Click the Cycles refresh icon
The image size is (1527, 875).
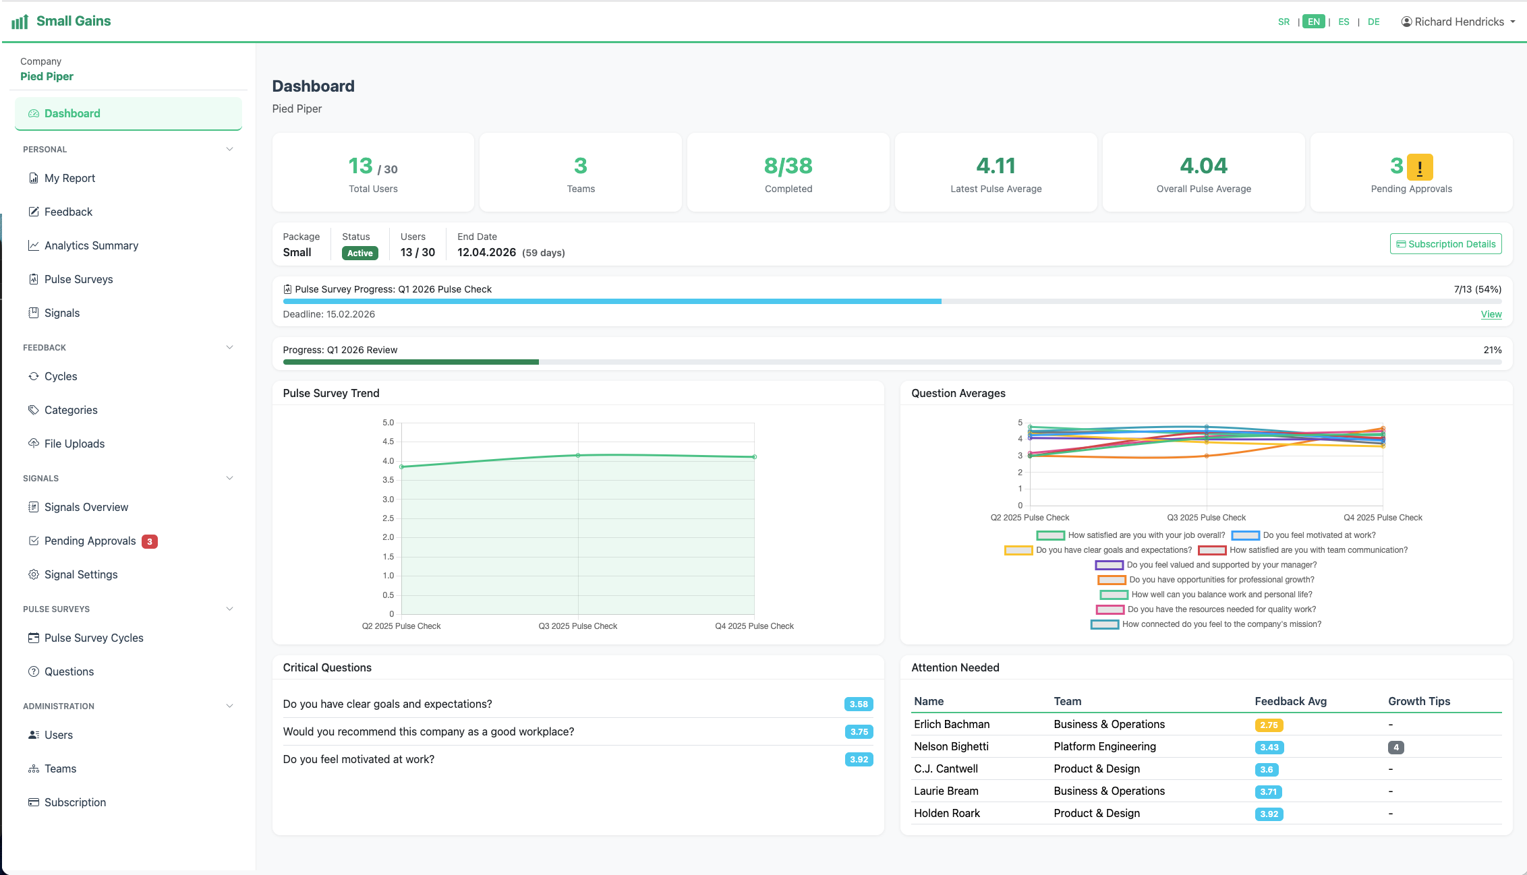click(x=34, y=376)
